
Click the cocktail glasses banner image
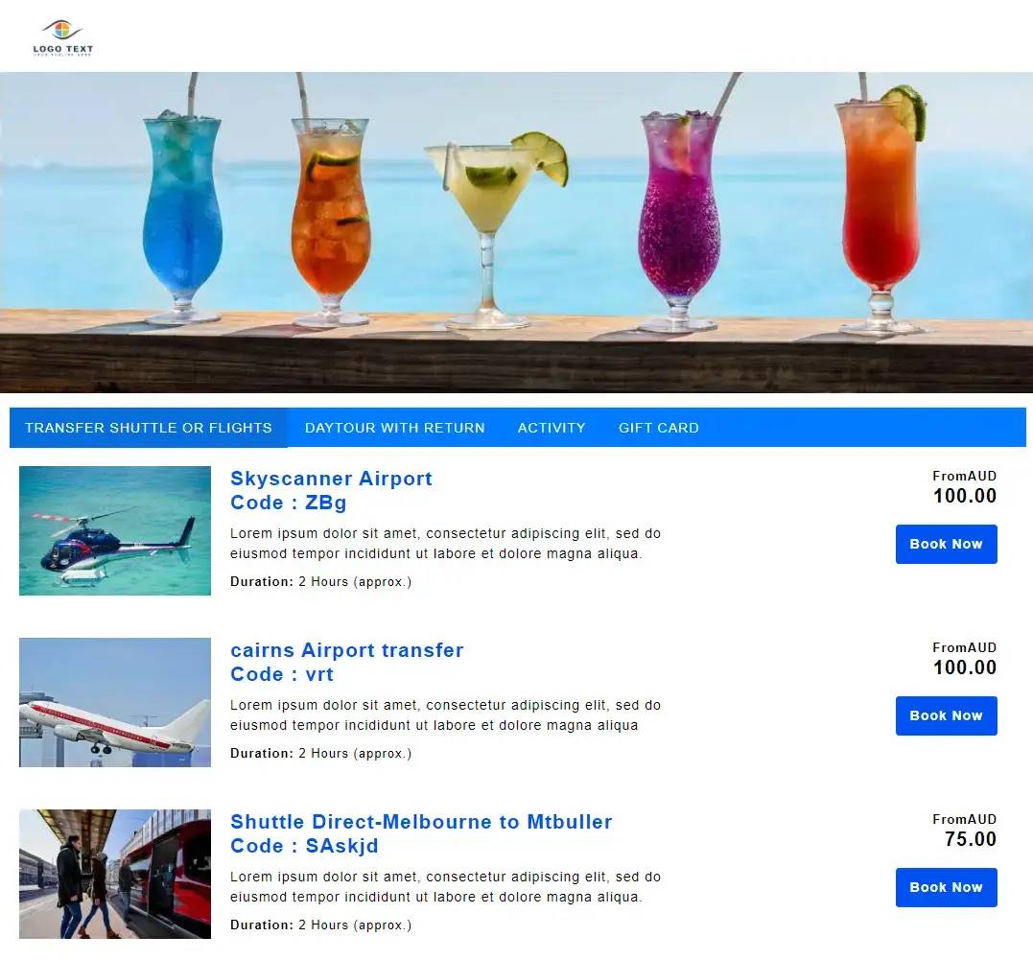[x=516, y=232]
